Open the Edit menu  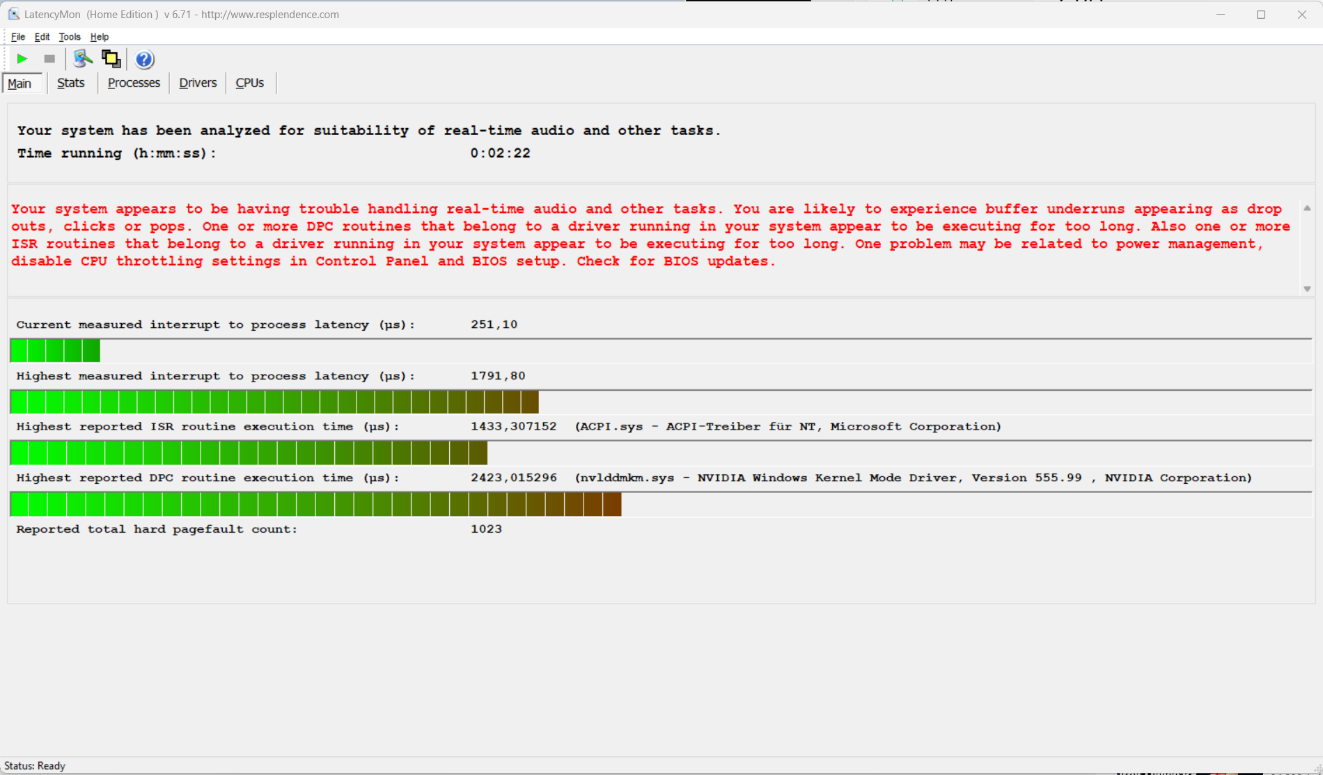click(x=42, y=37)
